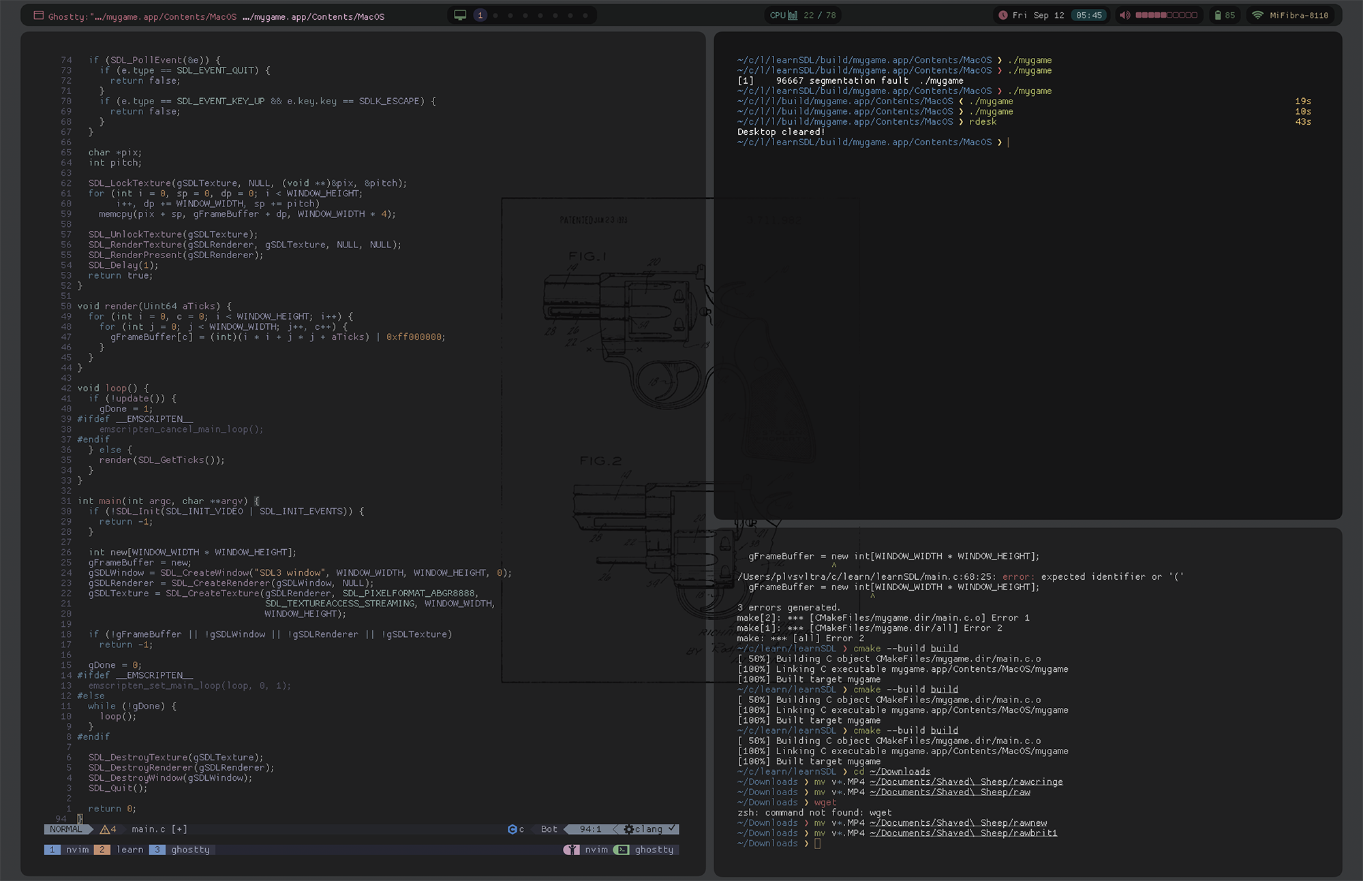This screenshot has width=1363, height=881.
Task: Open the Wi-Fi icon for MiFibra-8110
Action: 1258,15
